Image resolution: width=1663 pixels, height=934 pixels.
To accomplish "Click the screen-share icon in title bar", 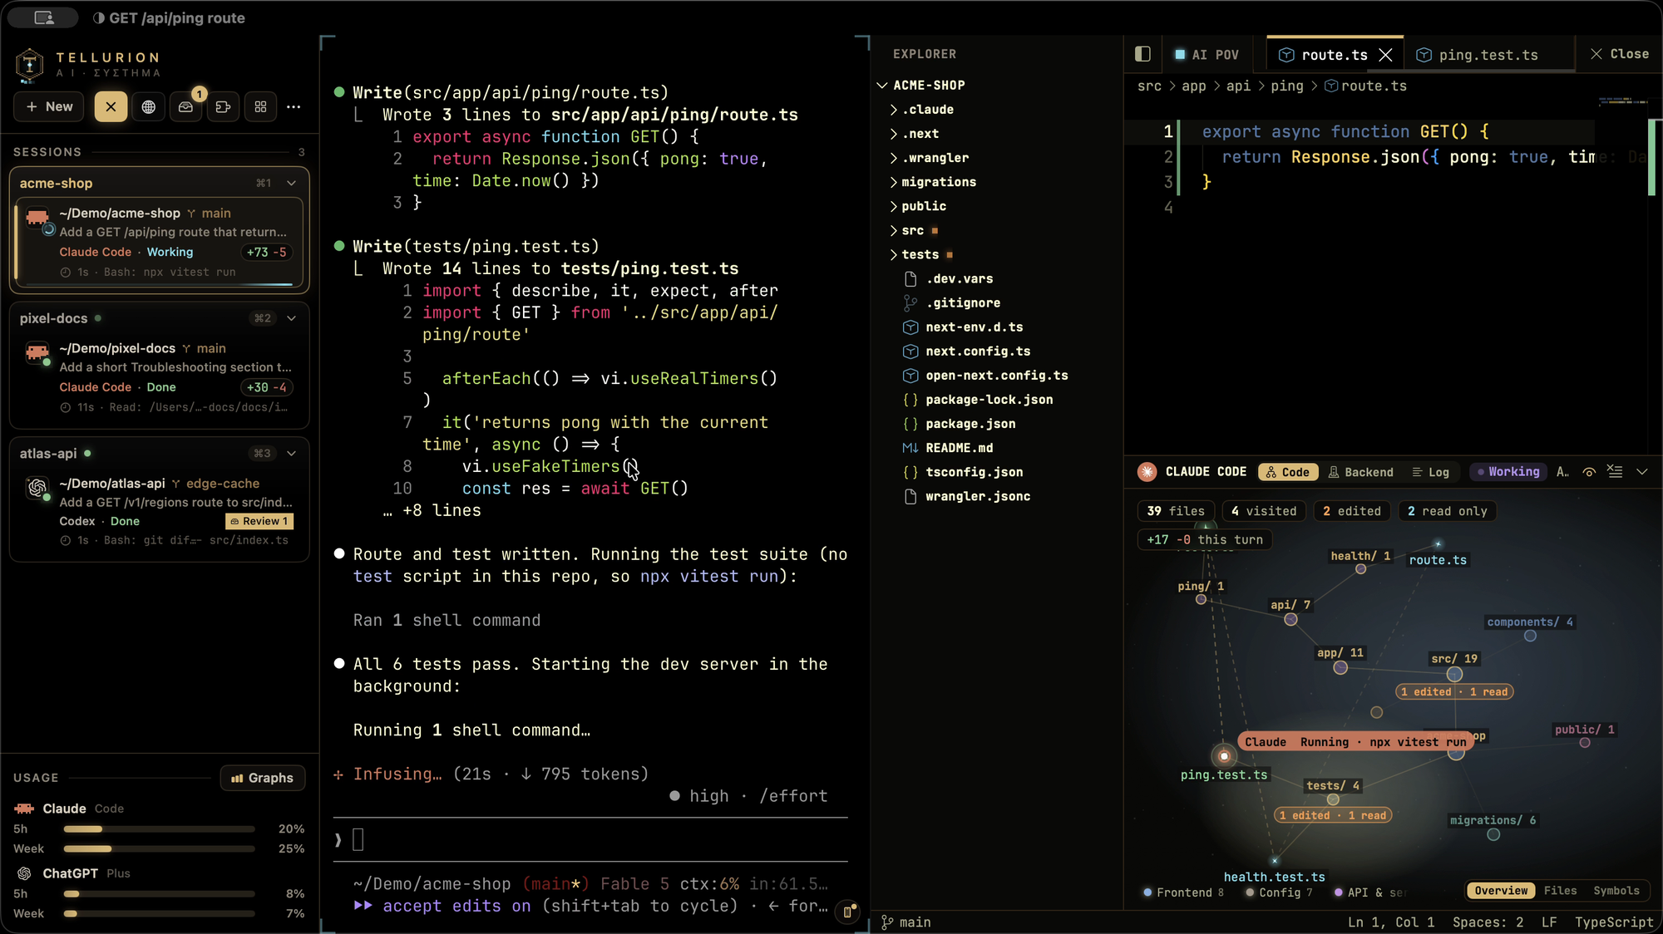I will click(44, 17).
